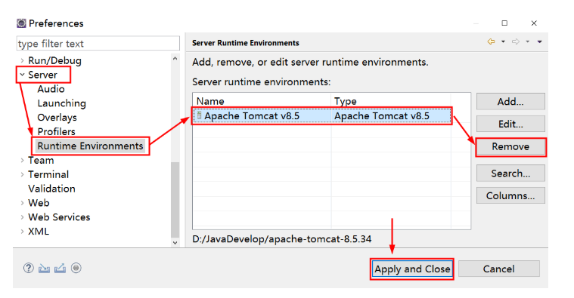Select the Terminal tree item
This screenshot has width=574, height=298.
pyautogui.click(x=48, y=174)
